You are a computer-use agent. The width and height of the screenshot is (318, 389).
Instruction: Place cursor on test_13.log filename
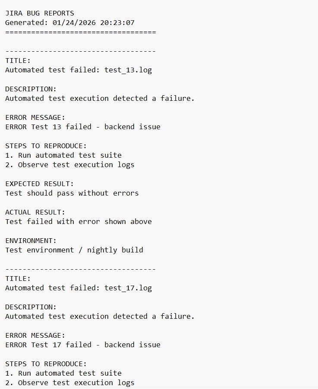click(128, 70)
